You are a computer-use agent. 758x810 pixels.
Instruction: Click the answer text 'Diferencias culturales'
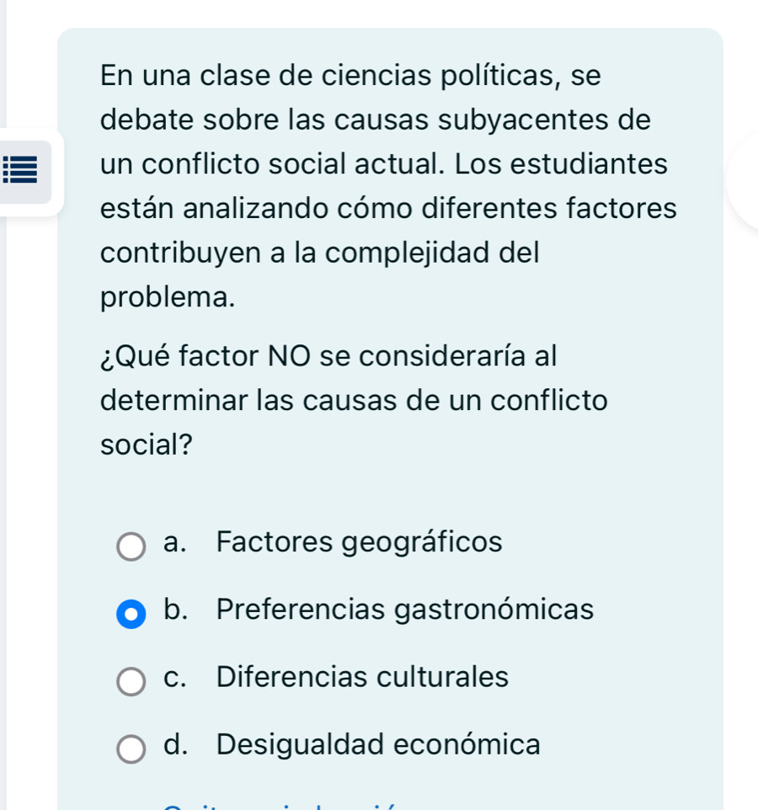tap(362, 677)
